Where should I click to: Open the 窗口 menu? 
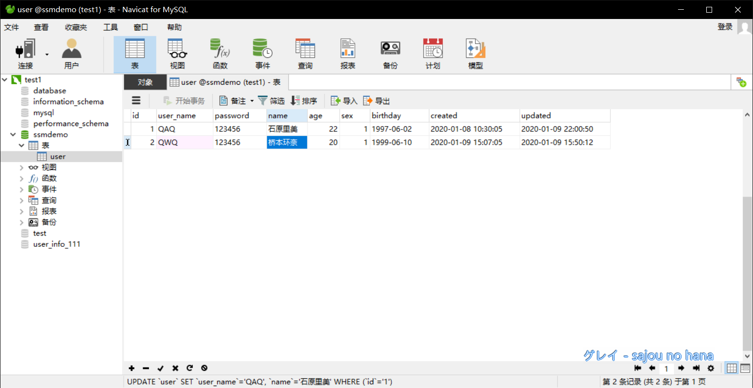click(141, 27)
